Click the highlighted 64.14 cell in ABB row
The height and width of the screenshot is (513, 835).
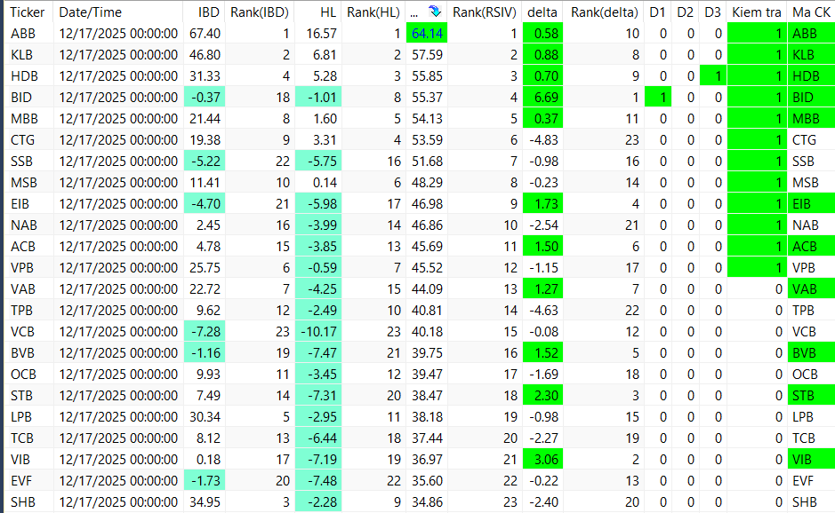coord(427,34)
